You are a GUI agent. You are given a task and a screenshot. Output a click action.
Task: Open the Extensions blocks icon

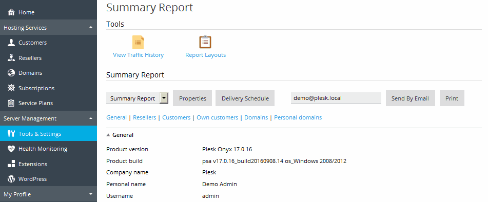click(x=11, y=164)
